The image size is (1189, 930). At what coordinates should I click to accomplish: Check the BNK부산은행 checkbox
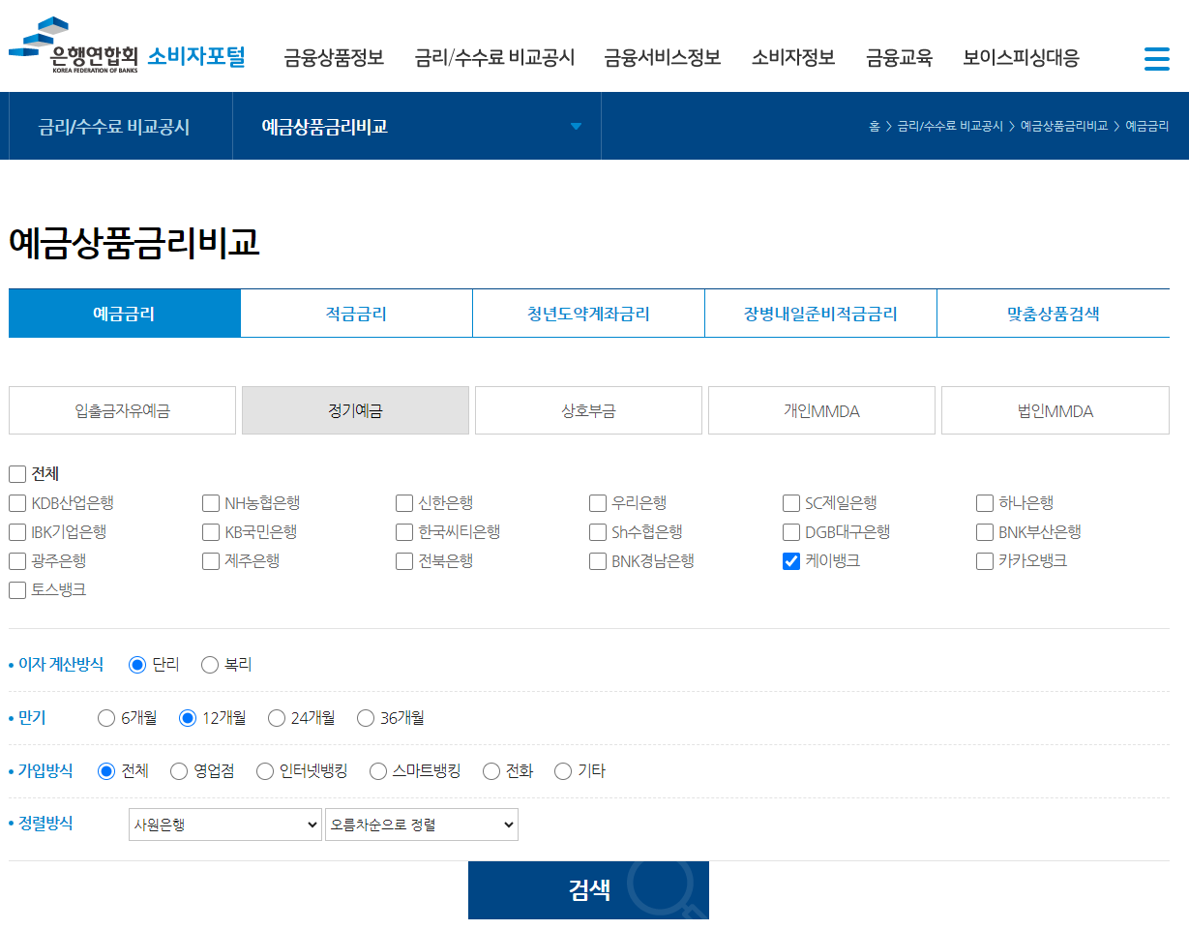pyautogui.click(x=985, y=532)
